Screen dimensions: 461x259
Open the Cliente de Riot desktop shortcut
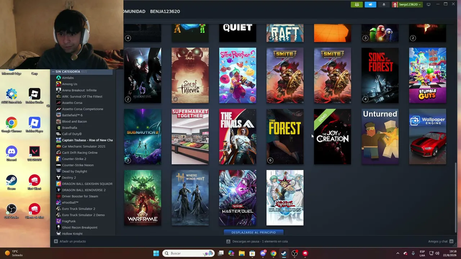click(x=34, y=211)
